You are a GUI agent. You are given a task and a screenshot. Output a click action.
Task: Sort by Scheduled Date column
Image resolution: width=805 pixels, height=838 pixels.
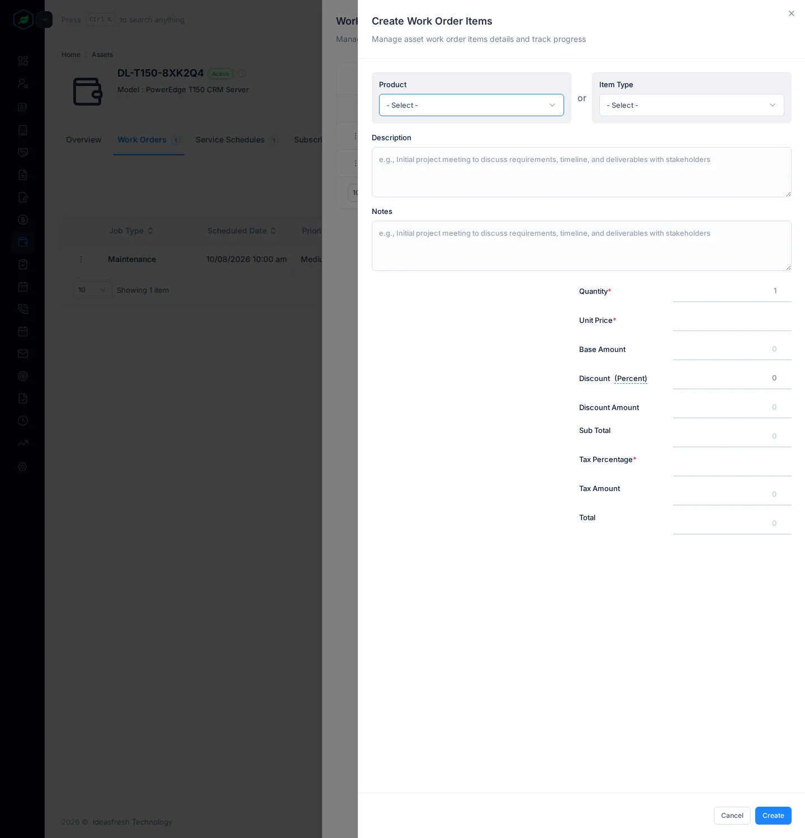pos(242,231)
